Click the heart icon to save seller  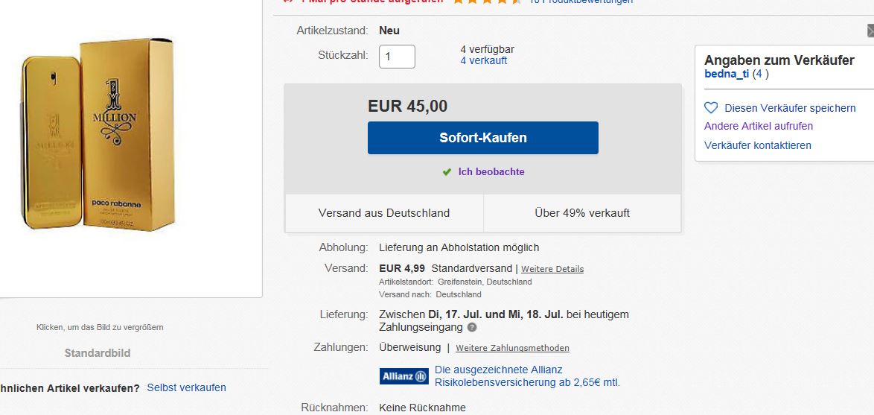coord(711,107)
